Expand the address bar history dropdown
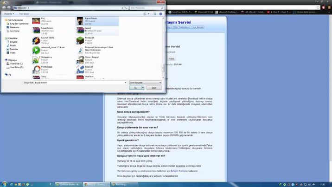This screenshot has width=332, height=187. tap(122, 8)
